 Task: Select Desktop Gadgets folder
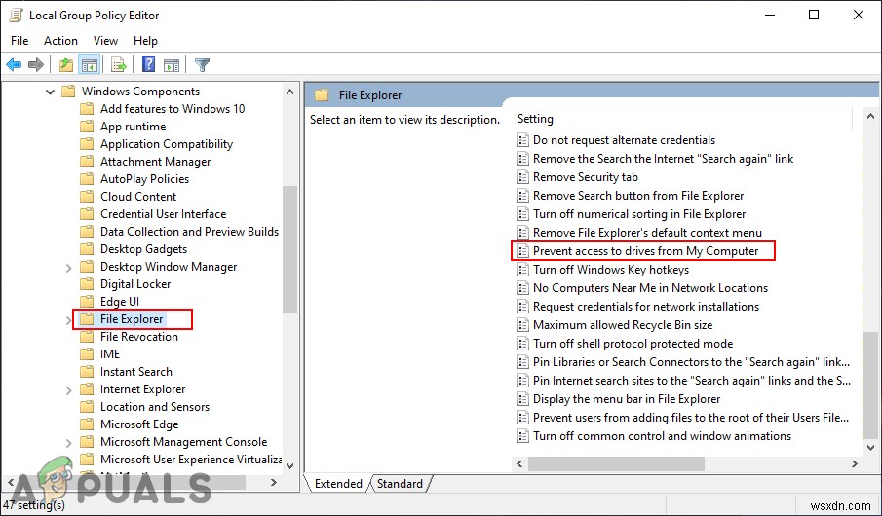coord(143,249)
